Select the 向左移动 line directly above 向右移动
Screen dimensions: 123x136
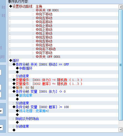(x=63, y=18)
